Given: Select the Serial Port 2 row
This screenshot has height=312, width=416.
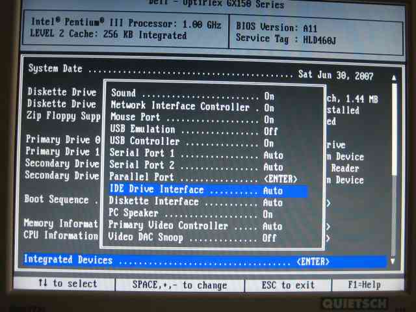Looking at the screenshot, I should (x=196, y=166).
